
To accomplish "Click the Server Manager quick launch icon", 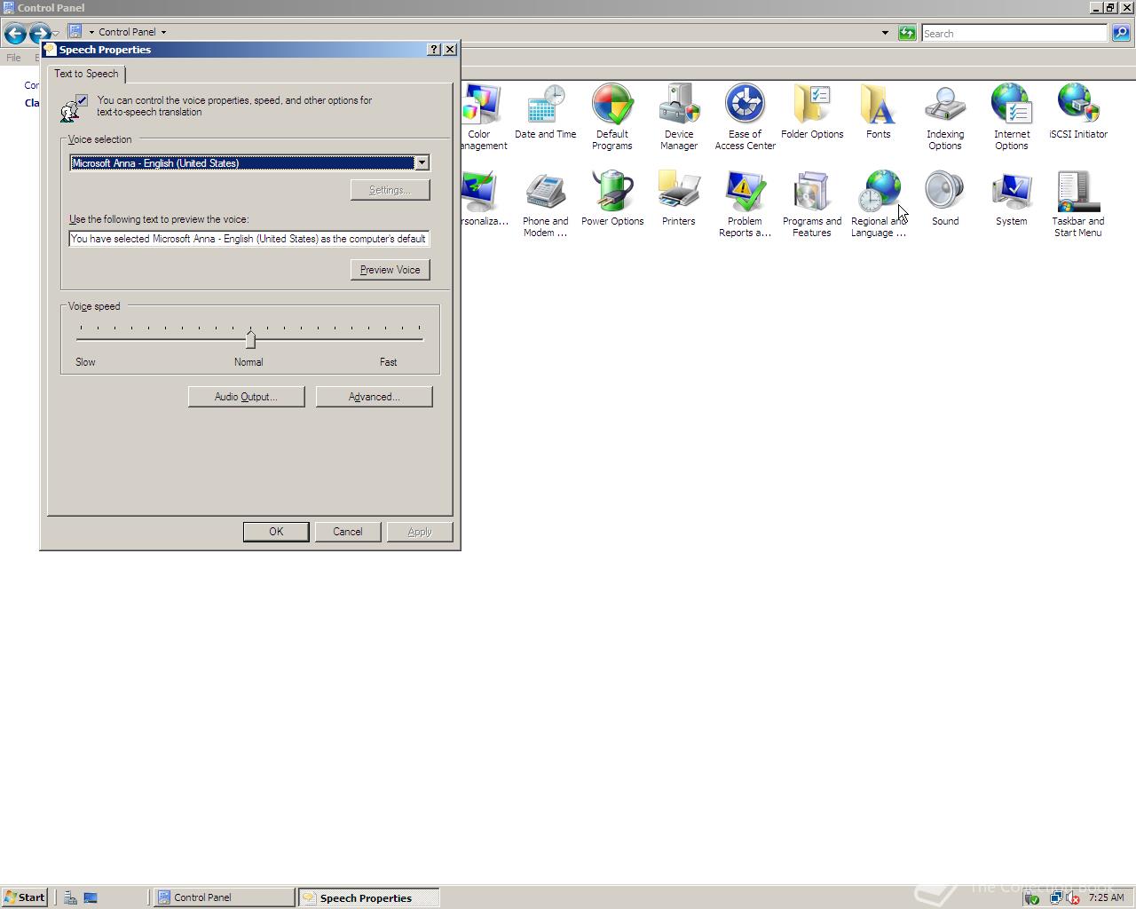I will click(70, 897).
